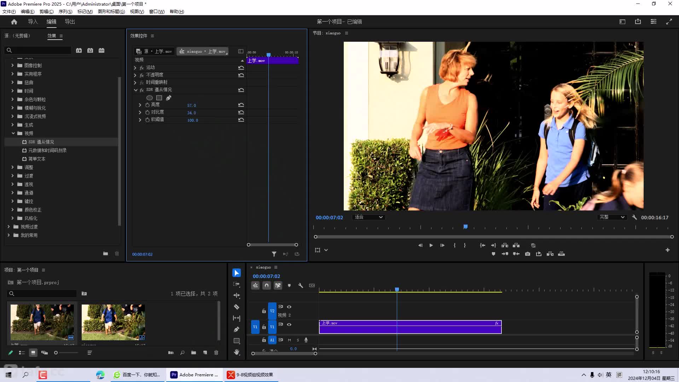This screenshot has width=679, height=382.
Task: Open the 窗口 menu
Action: coord(157,12)
